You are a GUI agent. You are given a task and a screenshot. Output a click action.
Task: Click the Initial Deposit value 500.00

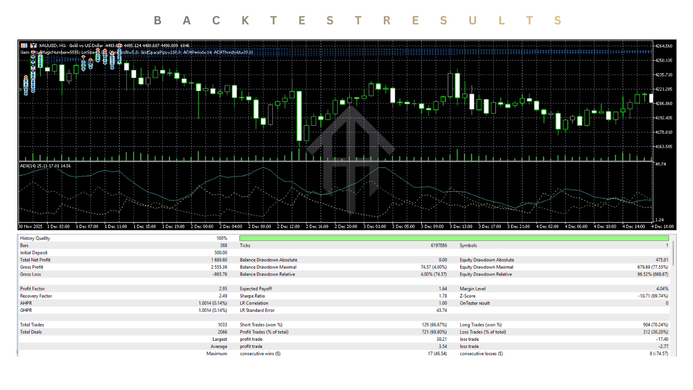pyautogui.click(x=220, y=252)
